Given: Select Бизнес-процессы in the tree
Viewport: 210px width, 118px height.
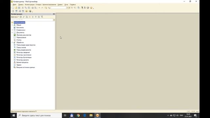Looking at the screenshot, I should point(22,63).
